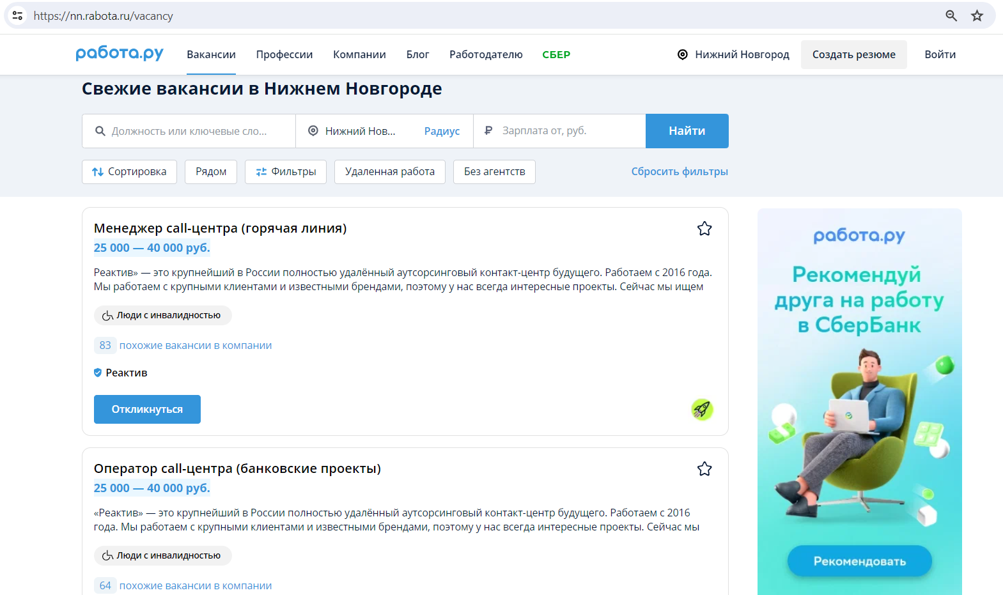Open the Реактив company page
This screenshot has height=595, width=1003.
pos(127,373)
